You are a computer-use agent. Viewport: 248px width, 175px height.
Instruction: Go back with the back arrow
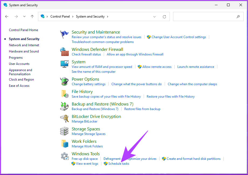7,16
